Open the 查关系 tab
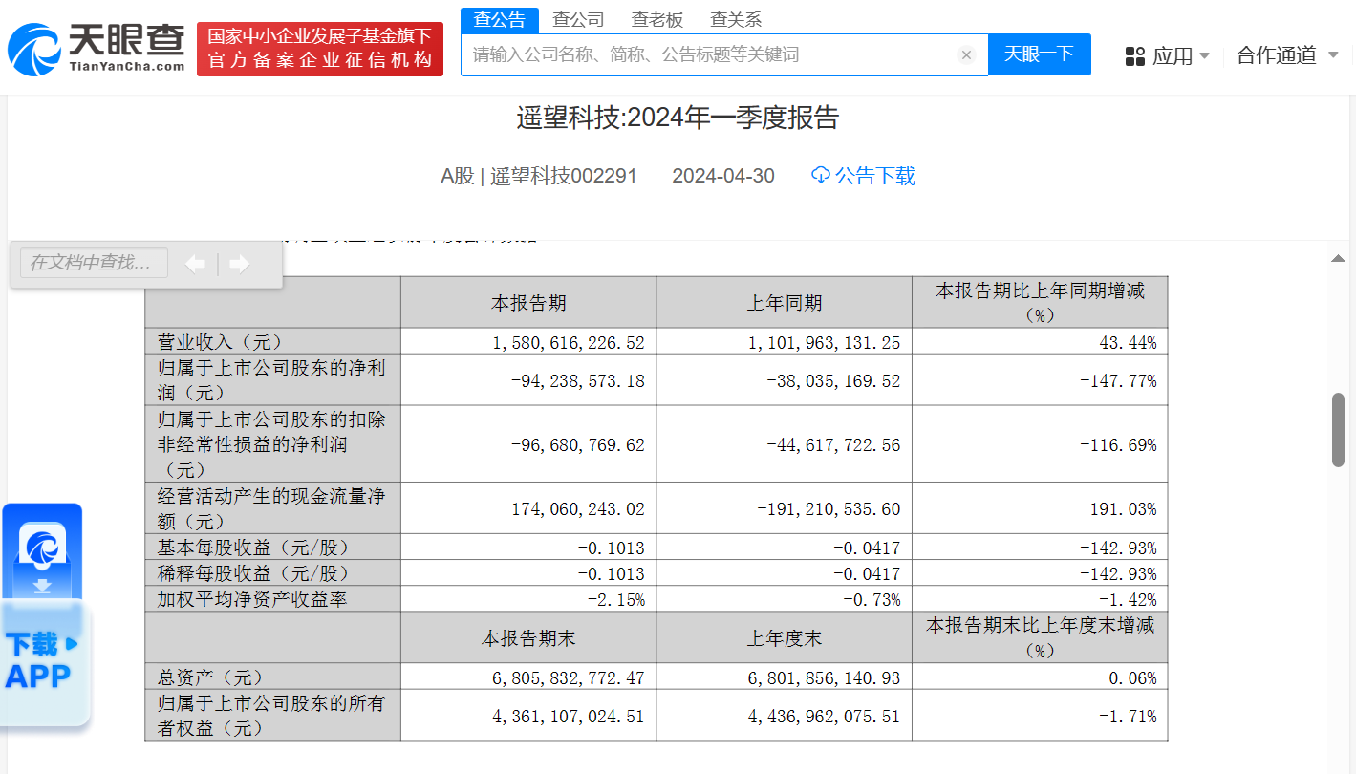 pyautogui.click(x=735, y=18)
